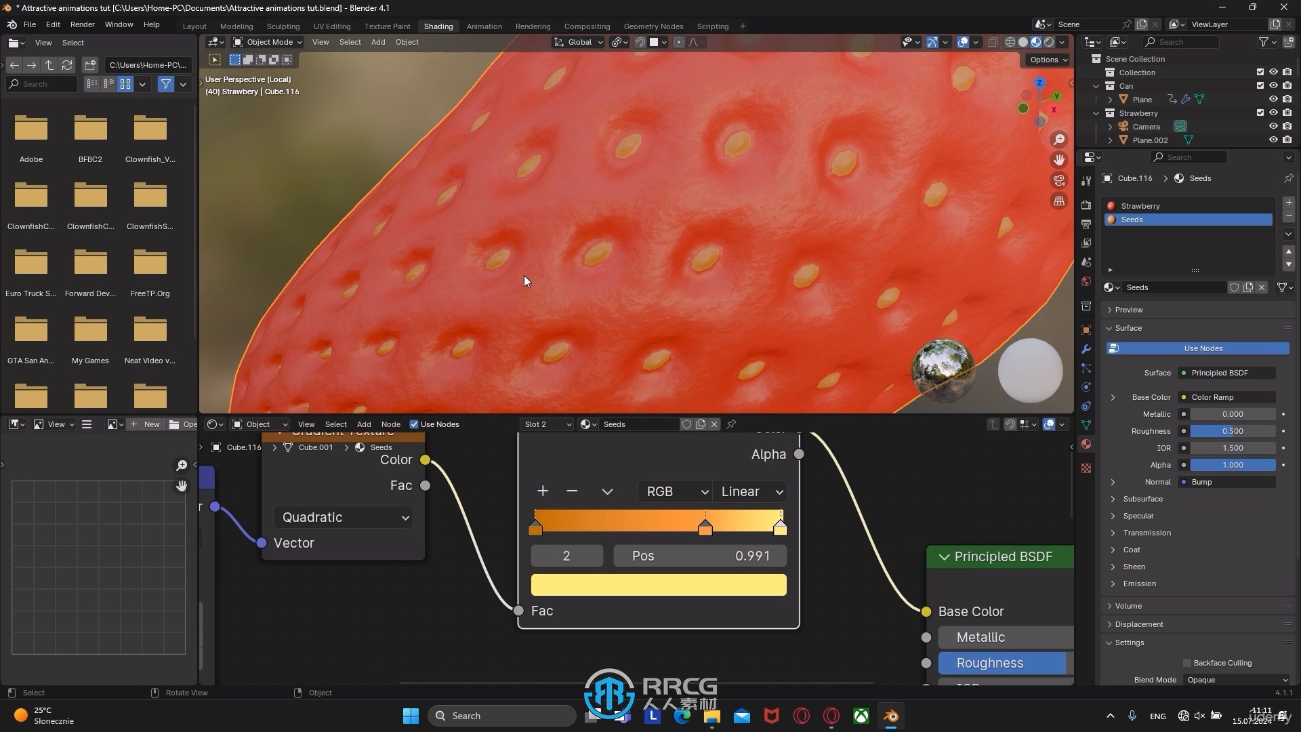Screen dimensions: 1301x732
Task: Click the Windows taskbar Search box
Action: coord(502,716)
